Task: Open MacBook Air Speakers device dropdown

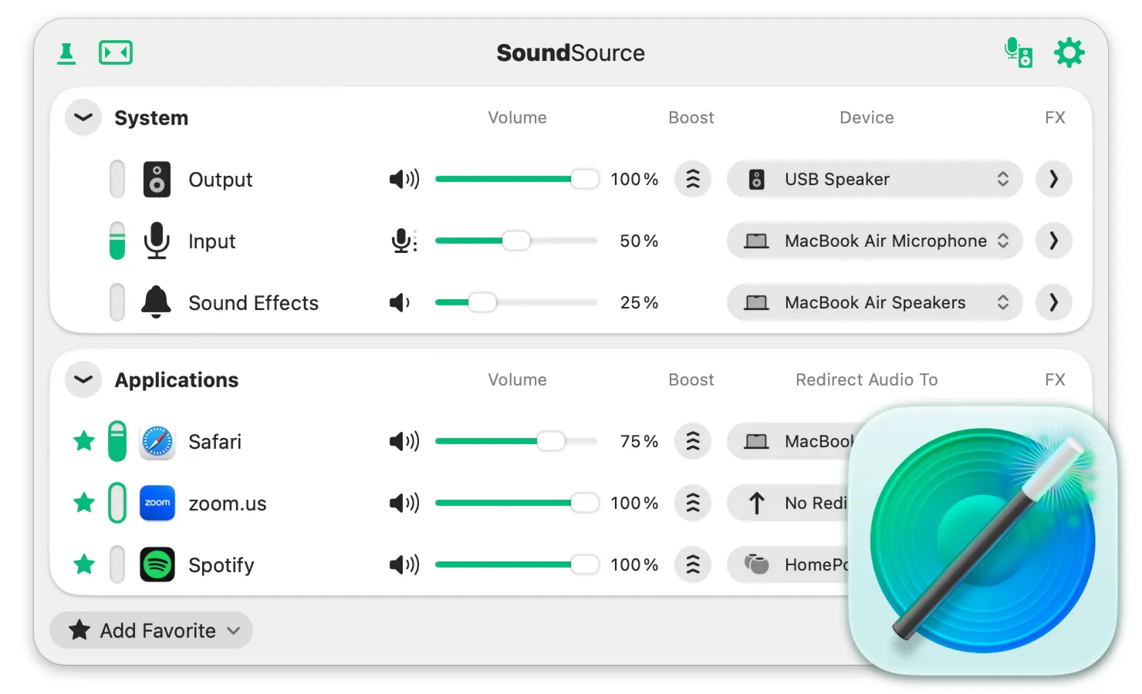Action: [x=875, y=303]
